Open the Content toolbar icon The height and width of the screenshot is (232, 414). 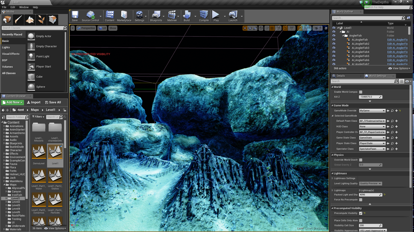click(x=110, y=16)
